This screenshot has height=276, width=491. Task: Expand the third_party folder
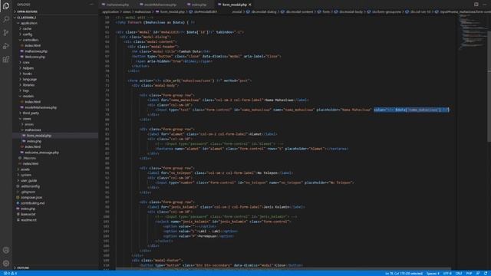[31, 113]
